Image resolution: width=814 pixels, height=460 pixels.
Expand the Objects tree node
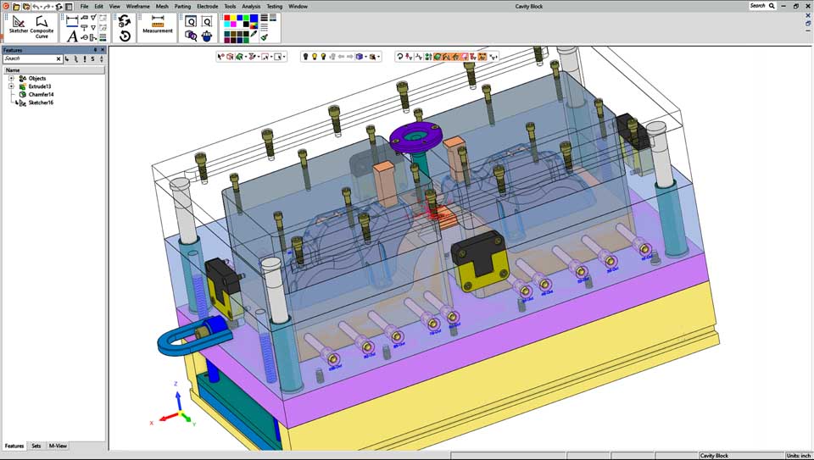click(x=11, y=78)
